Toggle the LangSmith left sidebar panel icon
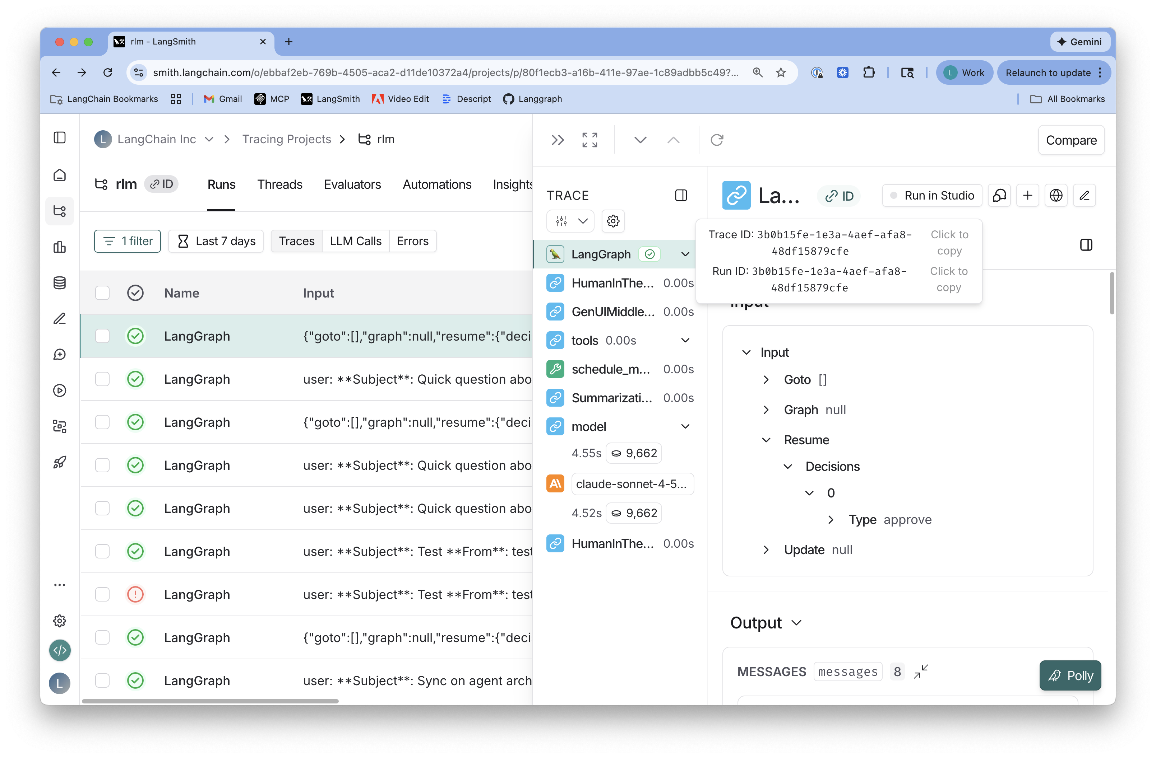Viewport: 1156px width, 758px height. [59, 138]
